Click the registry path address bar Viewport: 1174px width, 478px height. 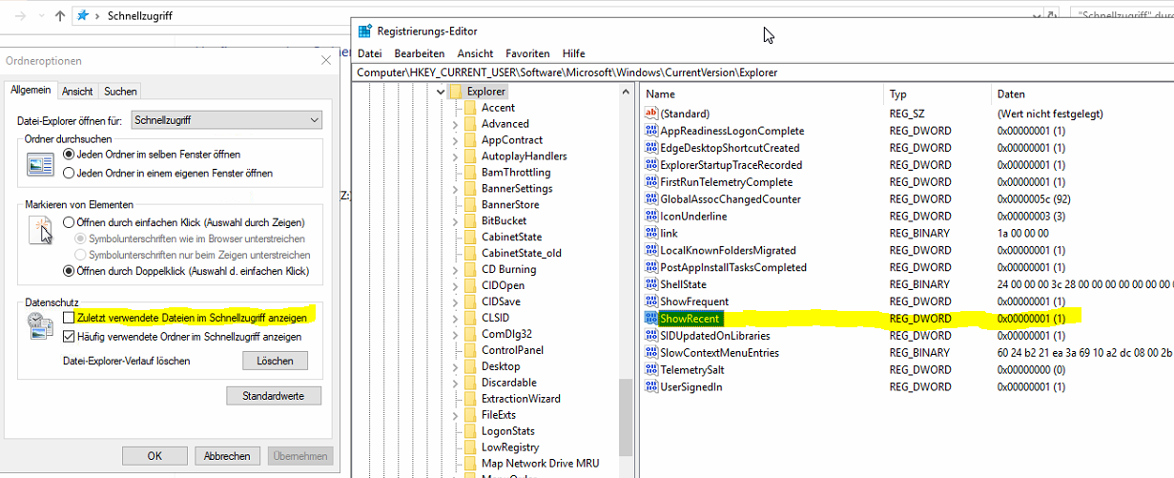point(763,73)
